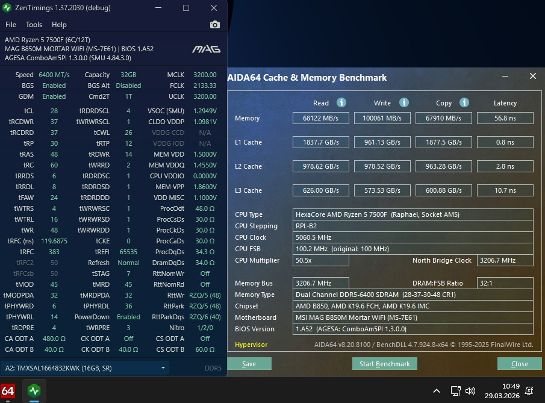Click the AGESA ComboAm5PI 1.3.0.0 text
Image resolution: width=545 pixels, height=403 pixels.
(x=68, y=58)
